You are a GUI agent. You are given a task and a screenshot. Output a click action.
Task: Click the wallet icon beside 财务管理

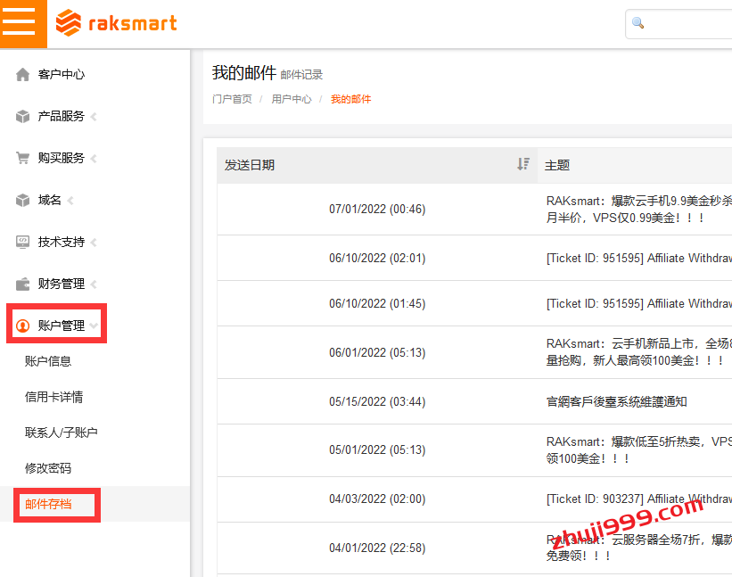coord(22,284)
